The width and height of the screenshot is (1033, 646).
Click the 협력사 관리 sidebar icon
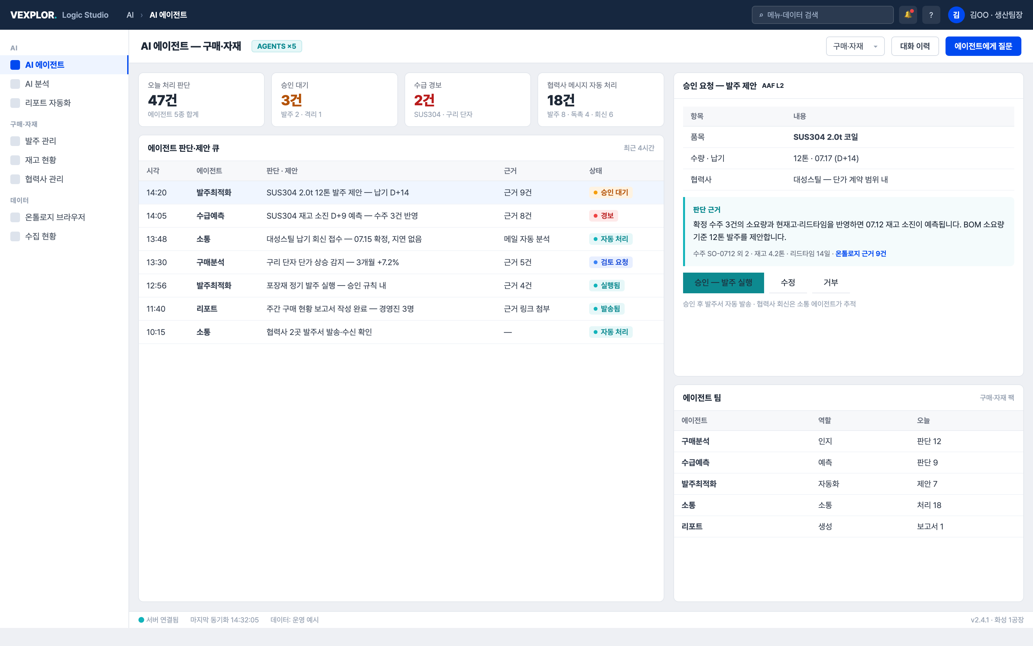[15, 179]
